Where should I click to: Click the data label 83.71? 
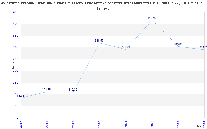coord(20,96)
